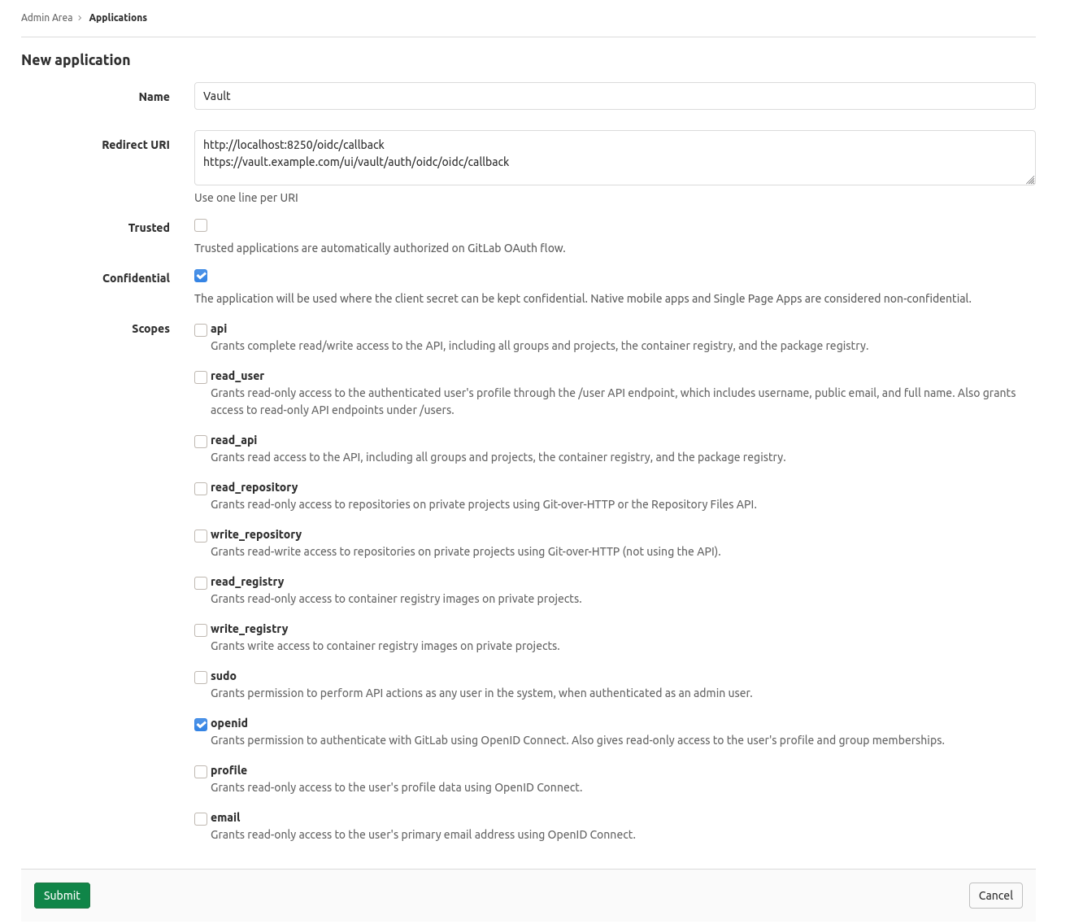This screenshot has height=924, width=1070.
Task: Enable the sudo scope checkbox
Action: tap(201, 677)
